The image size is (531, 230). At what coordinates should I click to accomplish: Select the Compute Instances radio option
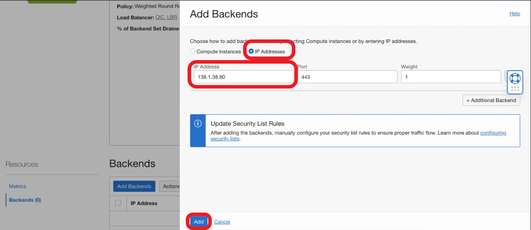point(193,52)
